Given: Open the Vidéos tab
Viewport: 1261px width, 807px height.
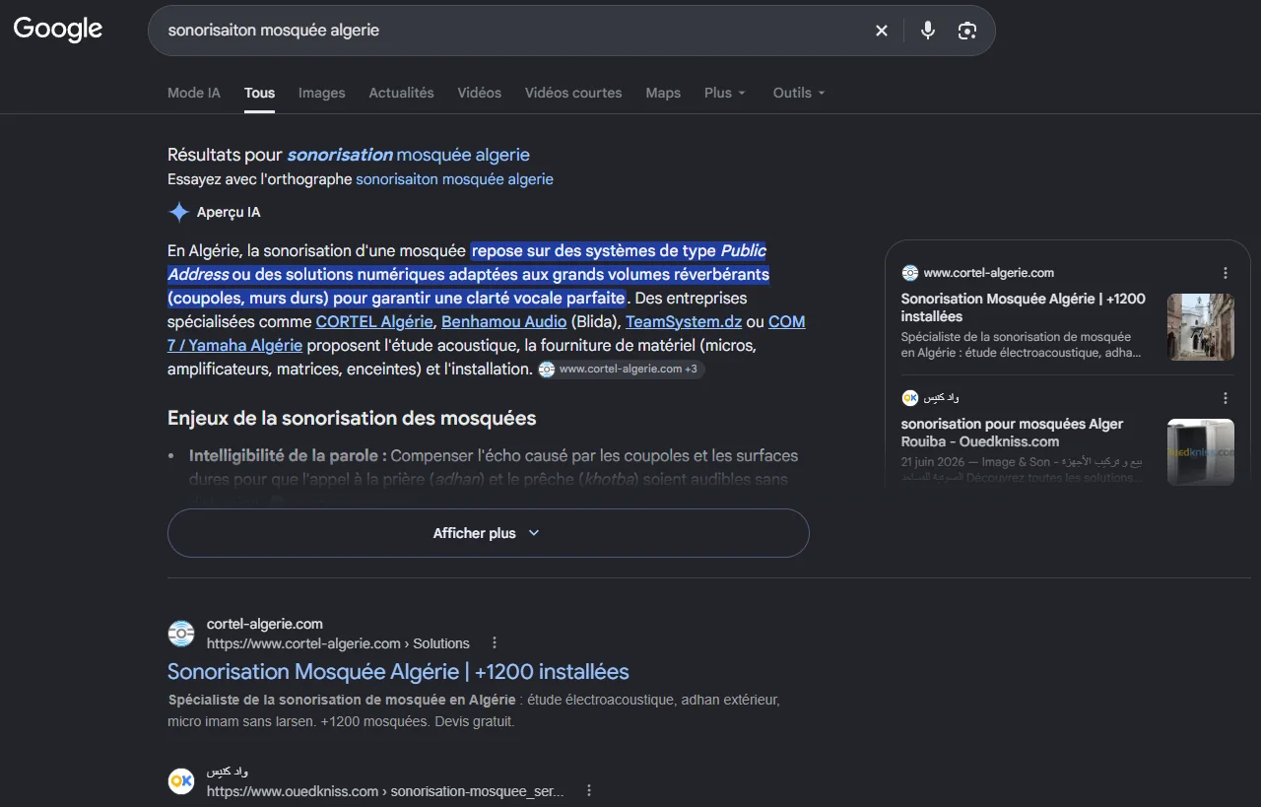Looking at the screenshot, I should [x=480, y=93].
